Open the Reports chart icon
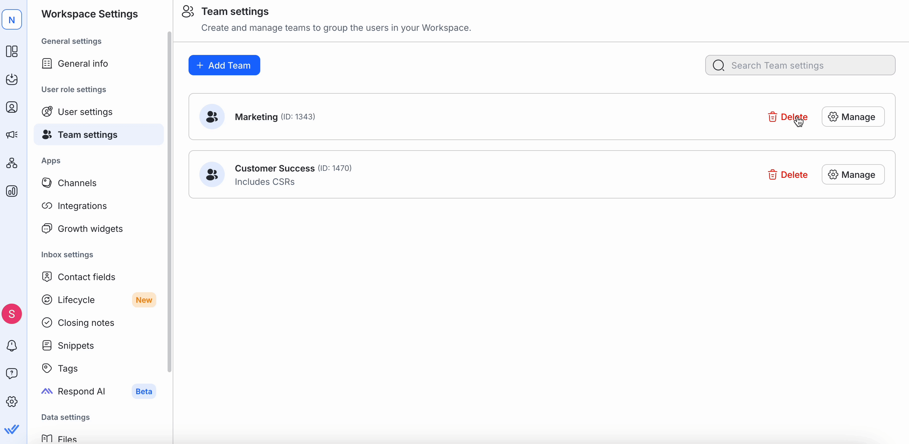This screenshot has height=444, width=909. coord(12,191)
